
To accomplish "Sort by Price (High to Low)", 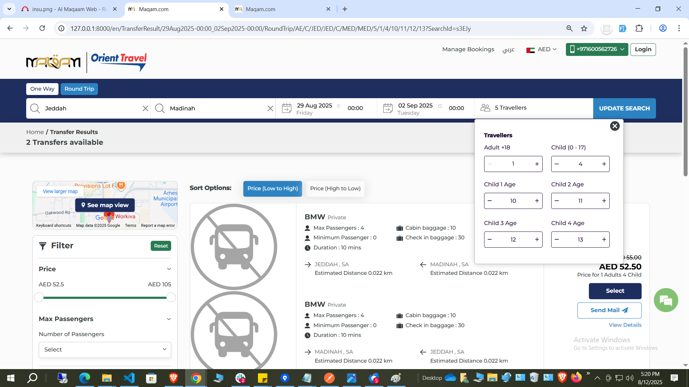I will pos(335,188).
